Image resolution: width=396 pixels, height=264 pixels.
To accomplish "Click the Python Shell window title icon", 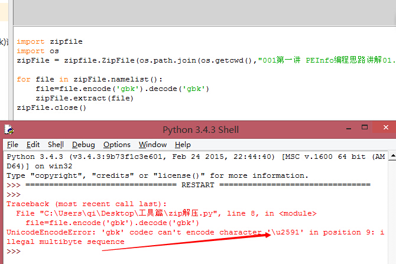I will [x=8, y=129].
